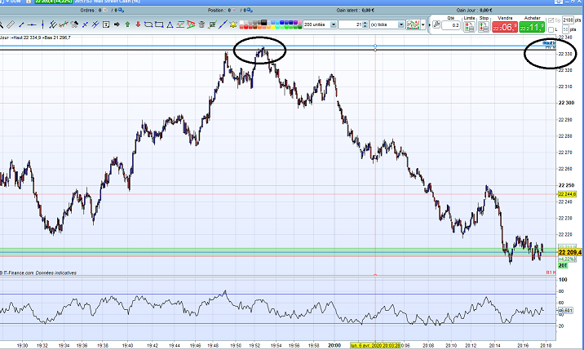Select the ruler measuring tool
Image resolution: width=584 pixels, height=350 pixels.
(11, 24)
